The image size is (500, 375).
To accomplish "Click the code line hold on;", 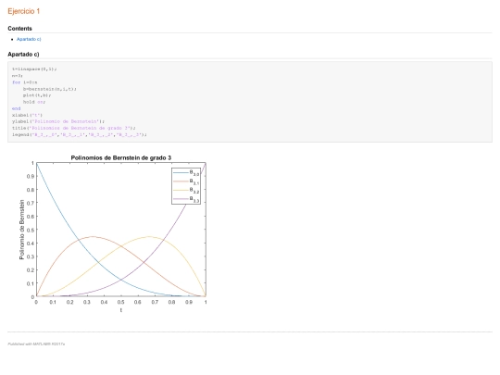I will (34, 102).
